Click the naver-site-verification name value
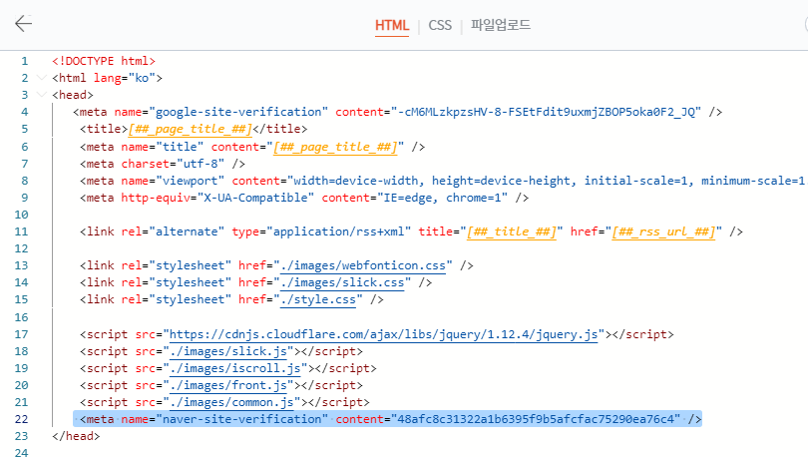This screenshot has width=808, height=457. click(241, 419)
